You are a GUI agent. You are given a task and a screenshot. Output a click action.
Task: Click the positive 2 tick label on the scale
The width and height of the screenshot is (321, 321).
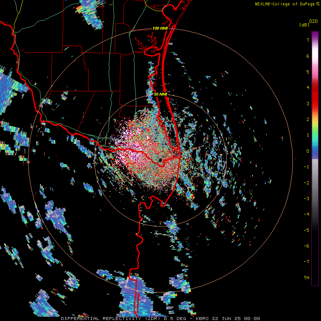click(308, 119)
